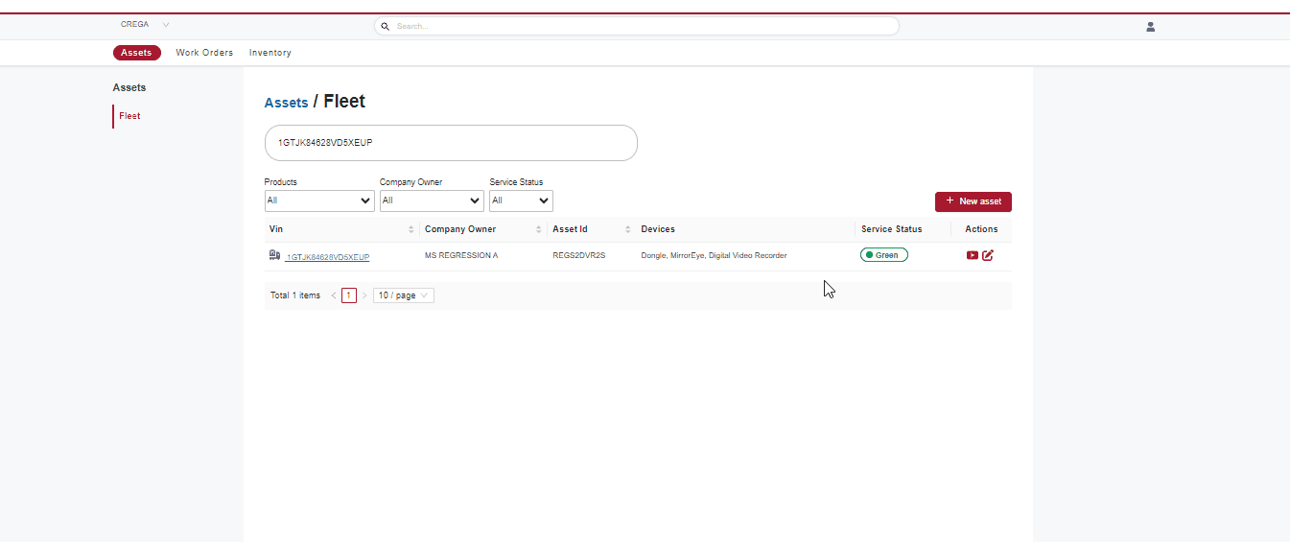Click the Actions column header

click(981, 229)
